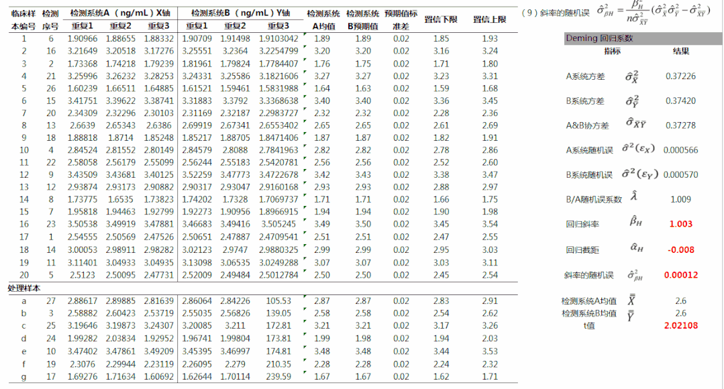Click the red 斜率的随机误 value 0.00012
724x389 pixels.
click(x=680, y=274)
